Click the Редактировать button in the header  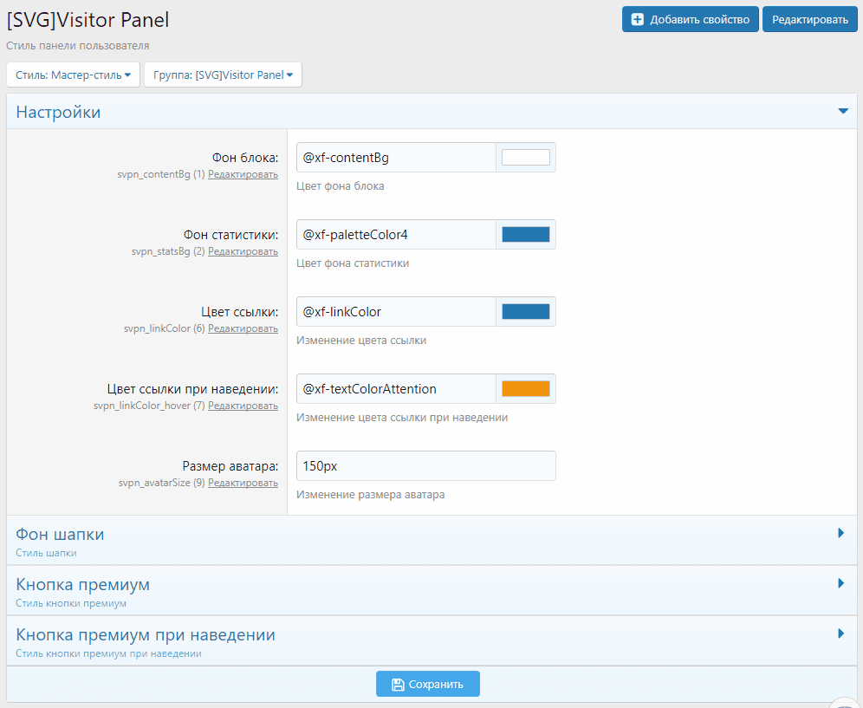pos(809,19)
